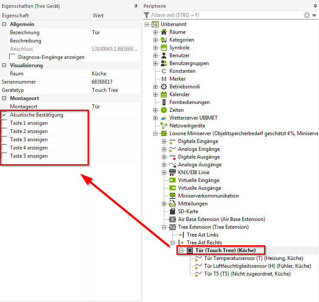This screenshot has height=302, width=319.
Task: Click the Wert column header
Action: [x=115, y=16]
